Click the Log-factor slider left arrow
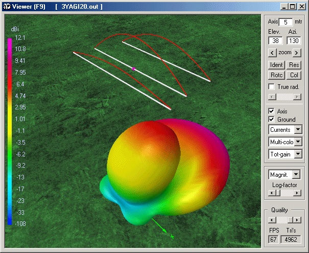The width and height of the screenshot is (309, 253). [x=272, y=193]
